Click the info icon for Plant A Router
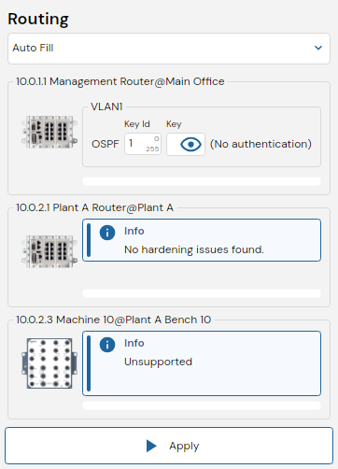Image resolution: width=338 pixels, height=469 pixels. (107, 233)
